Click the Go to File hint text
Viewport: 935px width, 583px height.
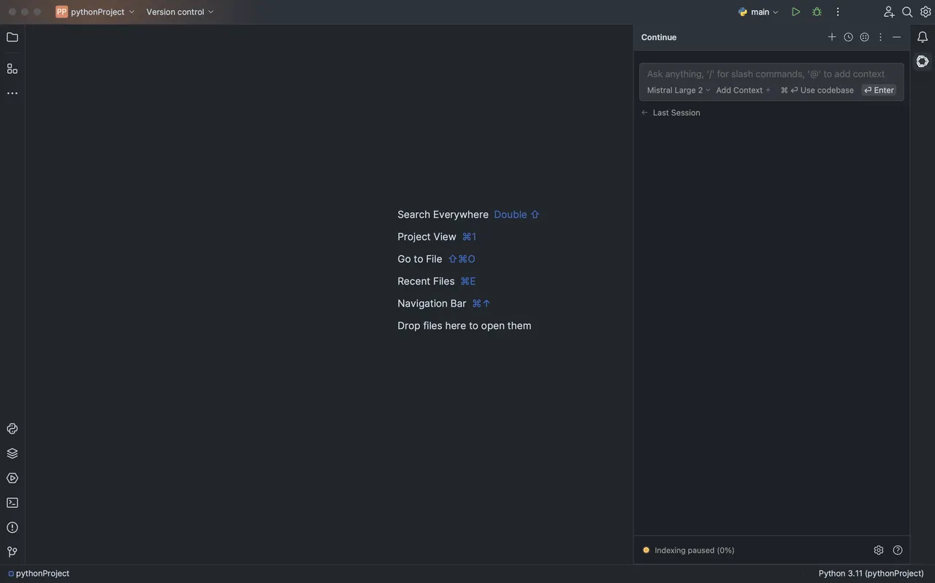coord(420,259)
